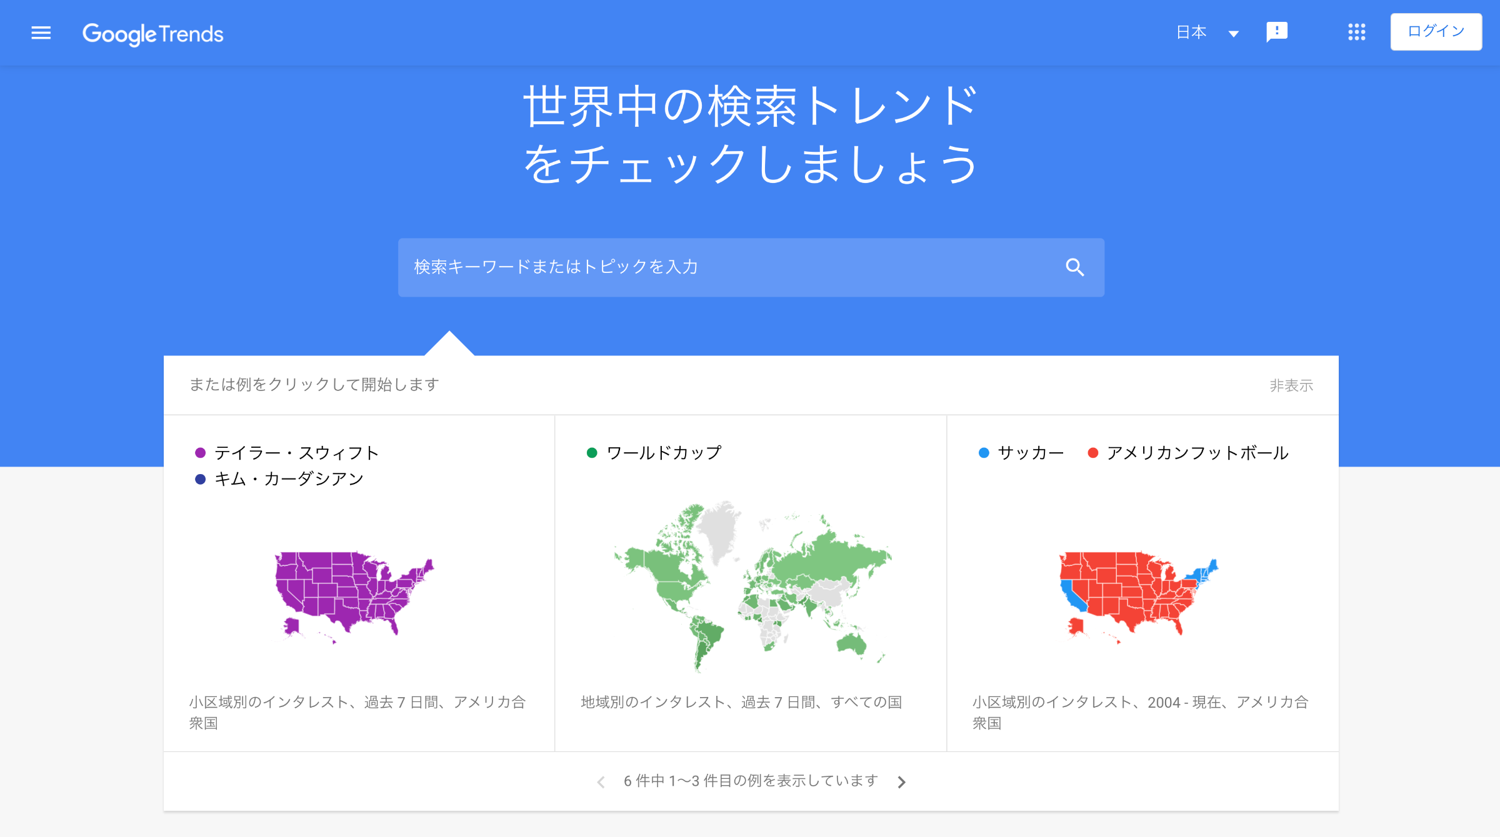Click the feedback speech-bubble icon
Screen dimensions: 1500x837
1276,32
